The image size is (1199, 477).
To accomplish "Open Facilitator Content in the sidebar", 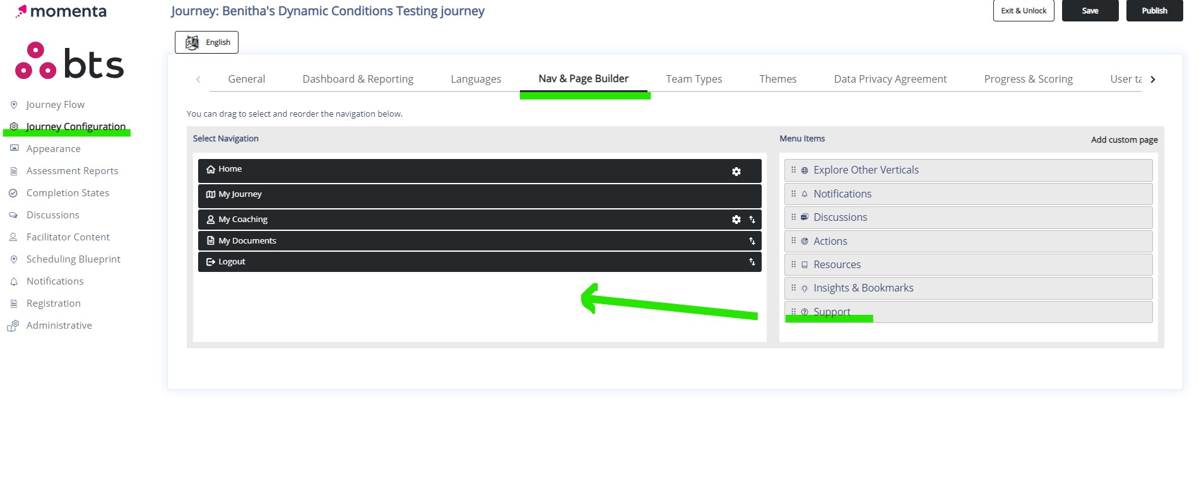I will coord(68,237).
